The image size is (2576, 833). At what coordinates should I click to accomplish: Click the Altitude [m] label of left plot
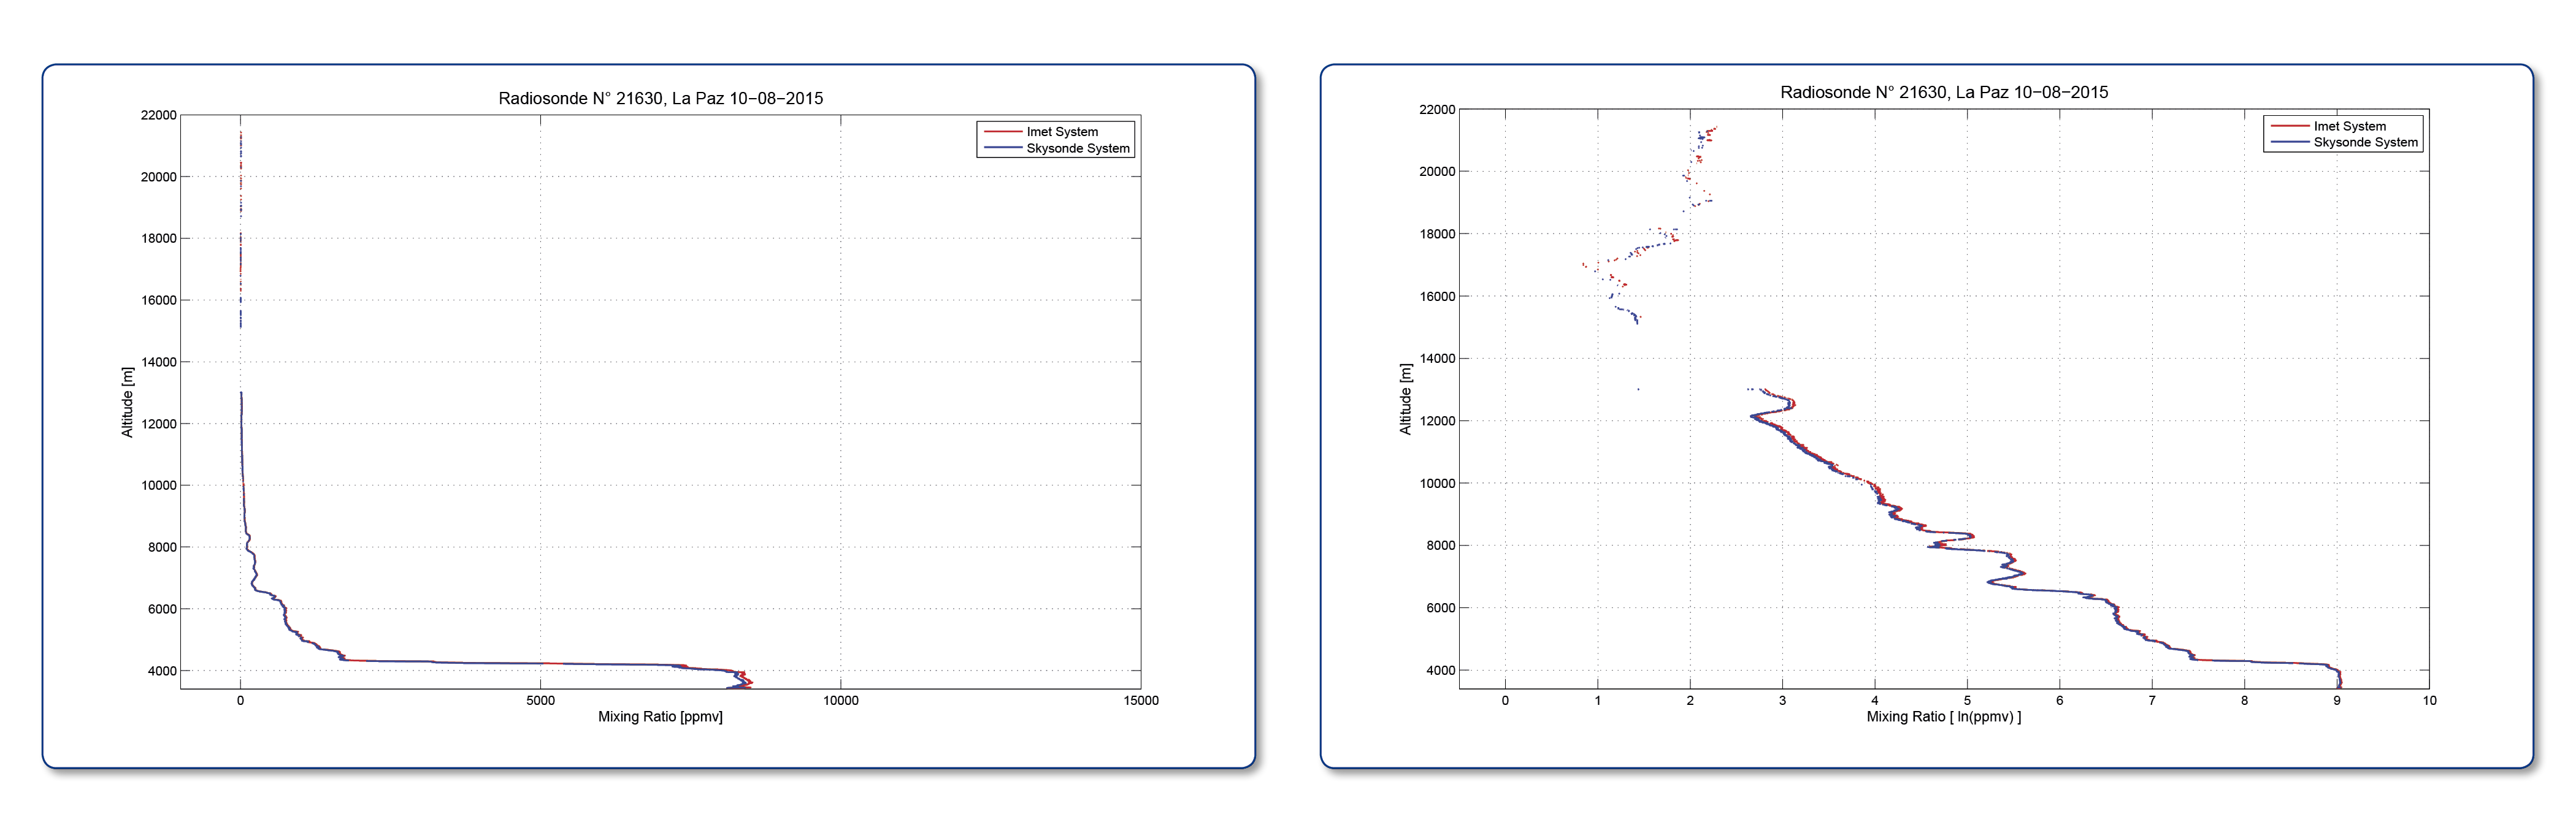click(127, 401)
